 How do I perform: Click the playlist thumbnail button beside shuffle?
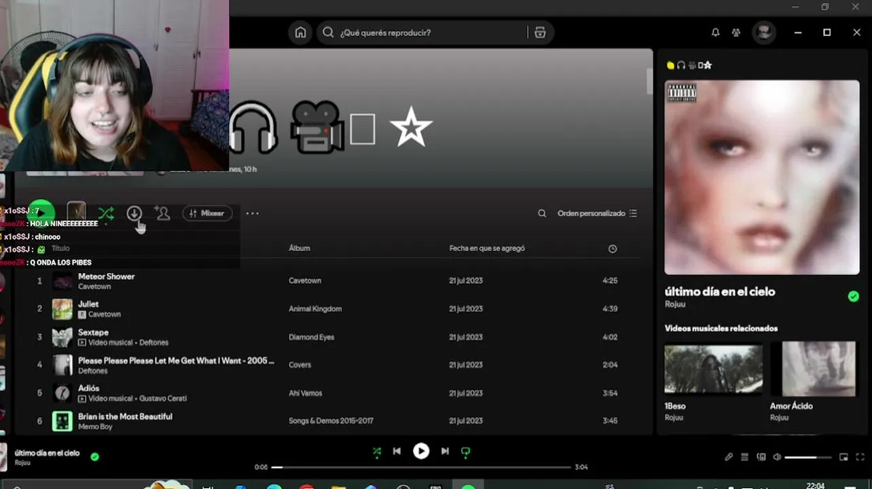pos(76,213)
